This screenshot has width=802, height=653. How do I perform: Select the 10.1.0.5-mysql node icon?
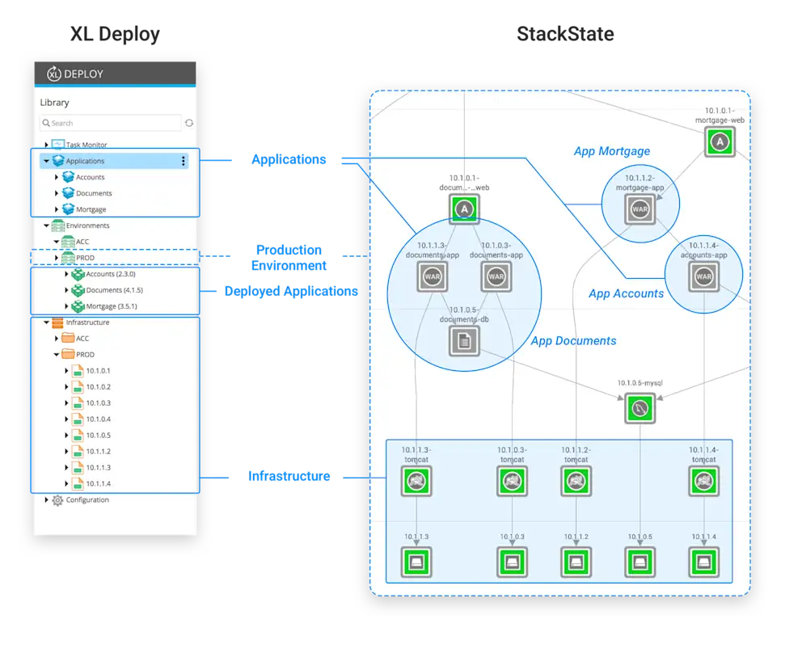[639, 407]
